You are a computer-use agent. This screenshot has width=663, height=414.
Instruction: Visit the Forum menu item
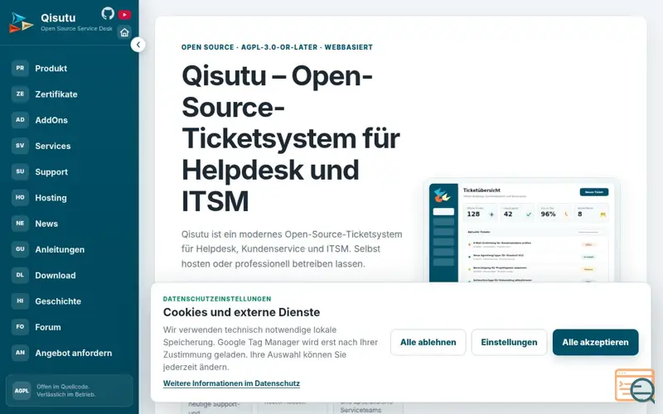[x=70, y=327]
